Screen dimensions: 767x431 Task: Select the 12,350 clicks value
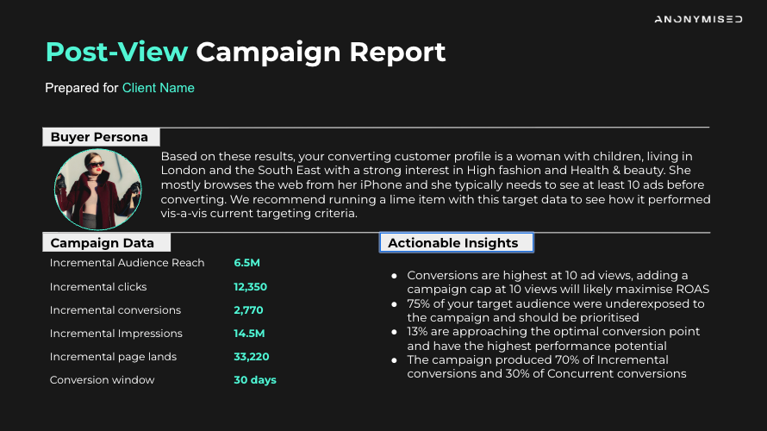tap(250, 286)
